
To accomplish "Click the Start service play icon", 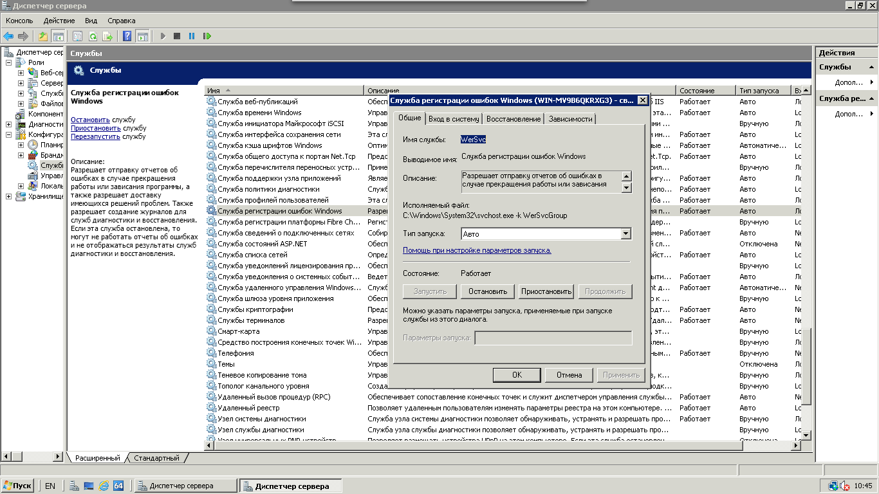I will [x=163, y=36].
